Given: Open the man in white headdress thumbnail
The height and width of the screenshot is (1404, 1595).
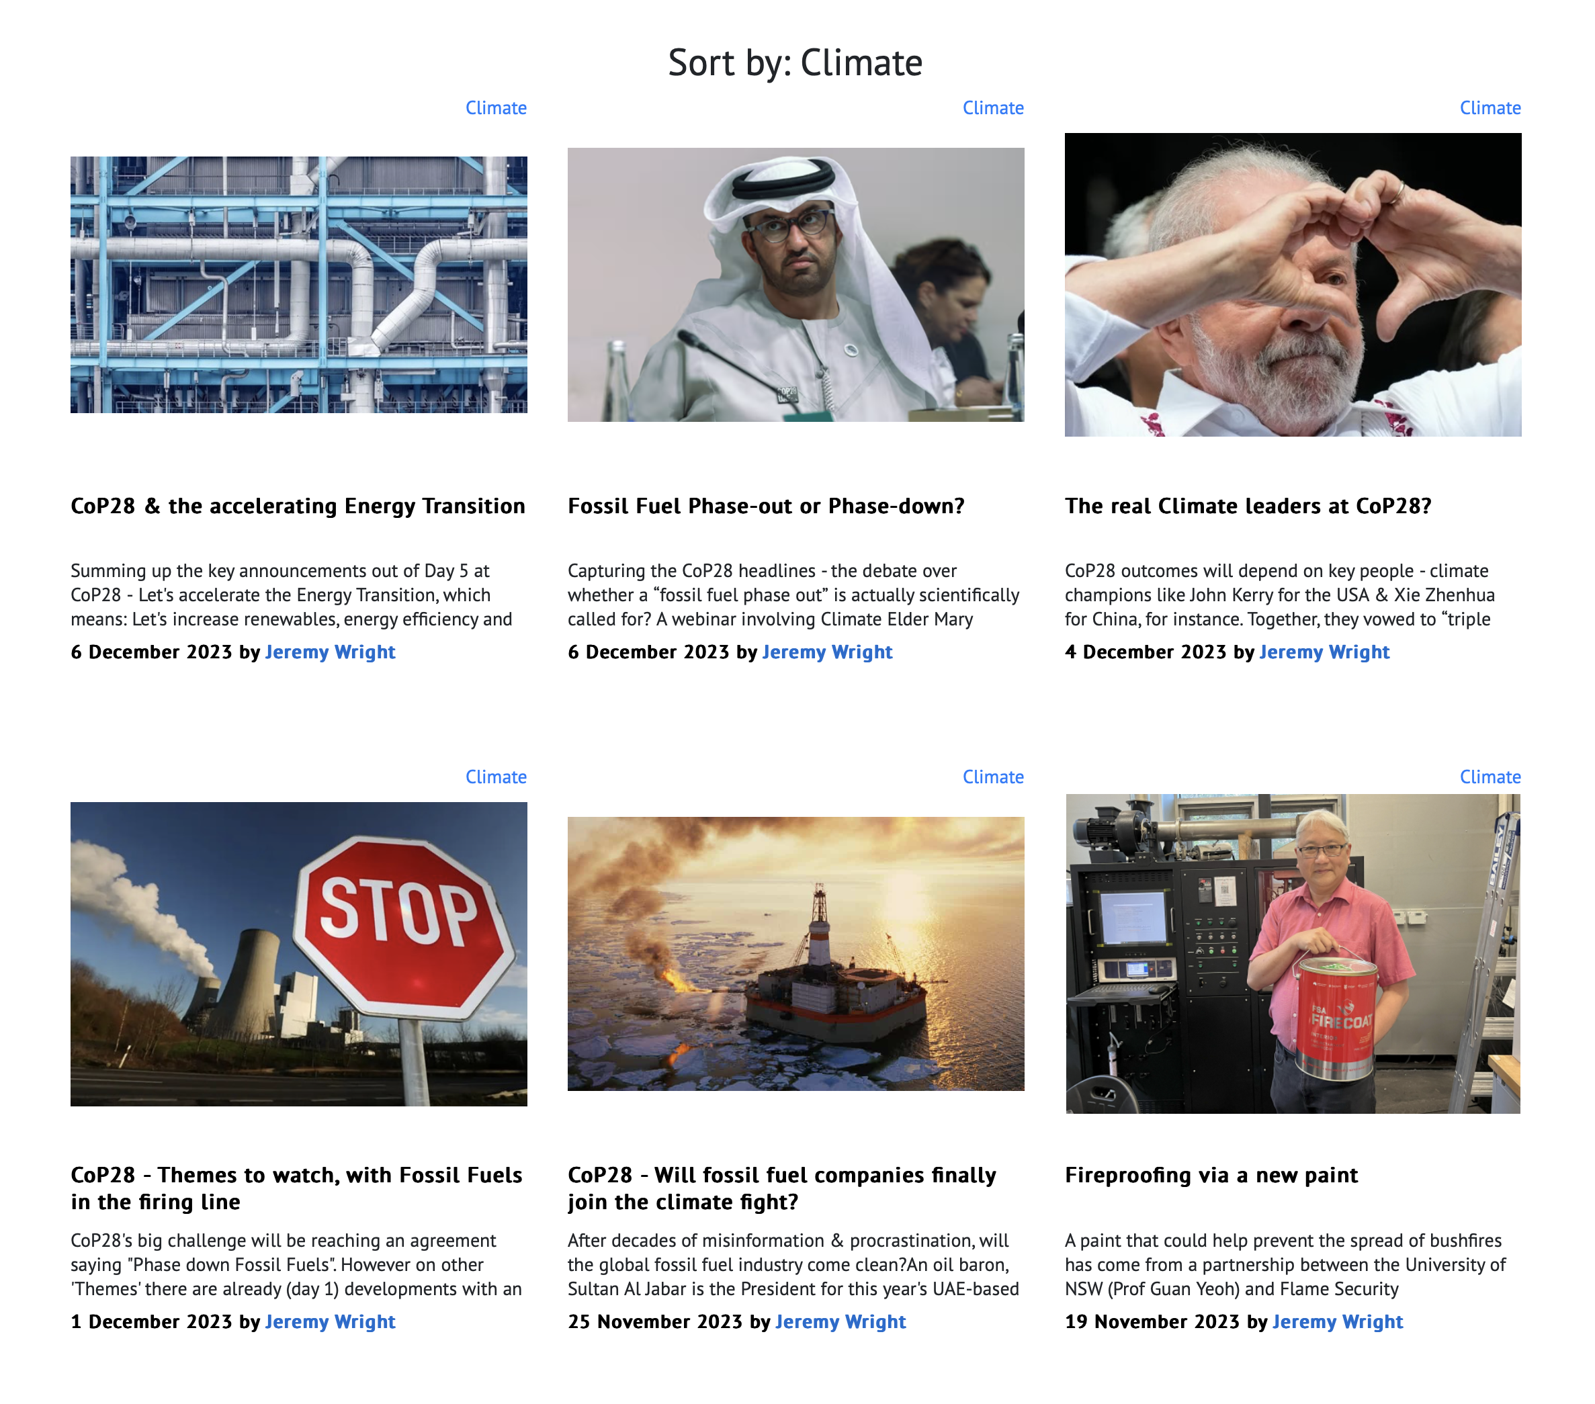Looking at the screenshot, I should click(x=796, y=285).
